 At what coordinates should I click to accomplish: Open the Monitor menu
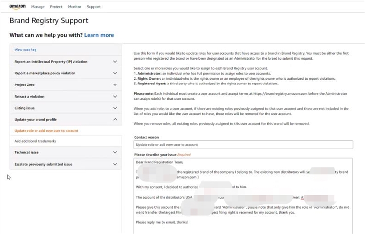tap(74, 7)
